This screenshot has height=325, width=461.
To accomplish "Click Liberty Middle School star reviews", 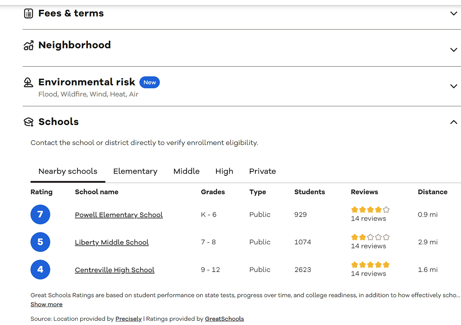I will pyautogui.click(x=370, y=237).
